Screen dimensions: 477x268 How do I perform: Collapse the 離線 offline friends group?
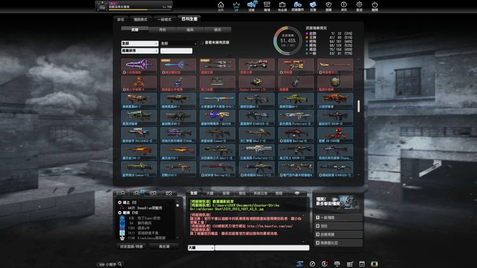120,213
